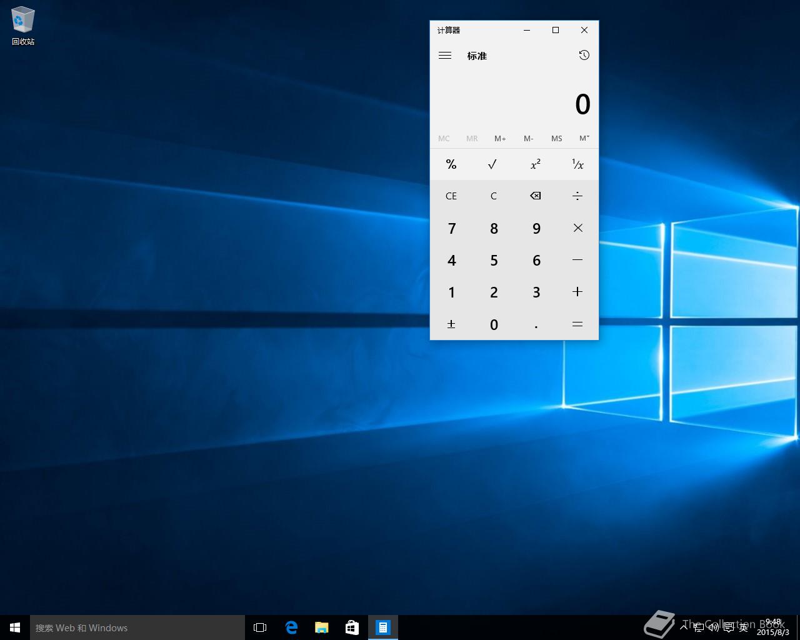Click the reciprocal 1/x key
This screenshot has height=640, width=800.
point(577,164)
